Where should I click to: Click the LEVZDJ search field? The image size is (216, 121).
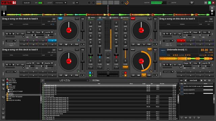tap(67, 81)
